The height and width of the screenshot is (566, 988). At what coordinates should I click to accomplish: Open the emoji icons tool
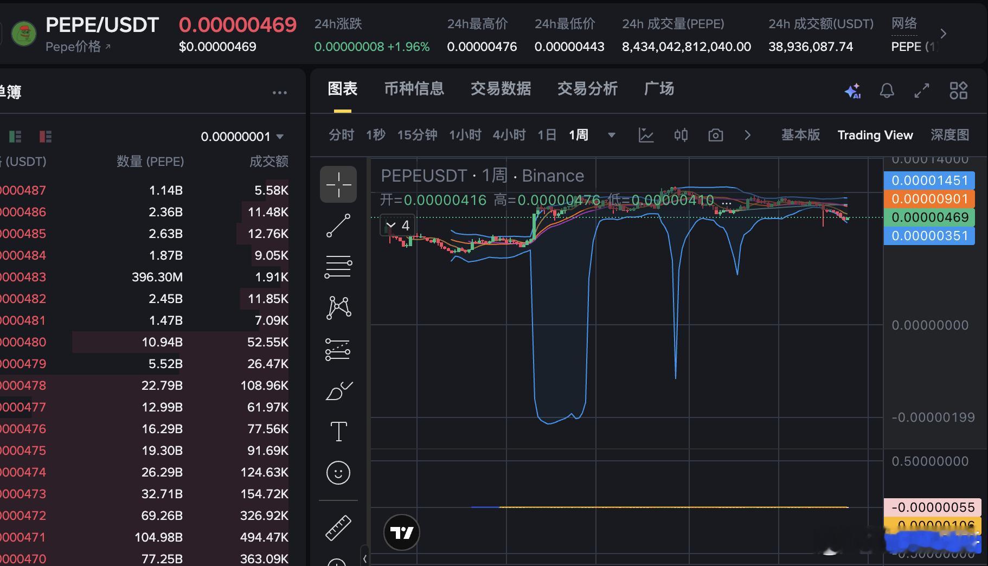coord(338,473)
